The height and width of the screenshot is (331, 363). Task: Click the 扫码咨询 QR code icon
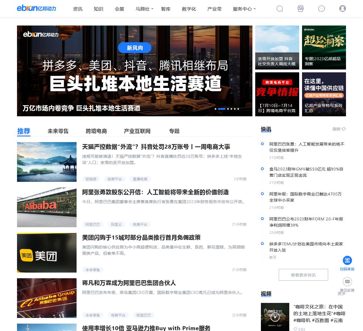click(347, 260)
